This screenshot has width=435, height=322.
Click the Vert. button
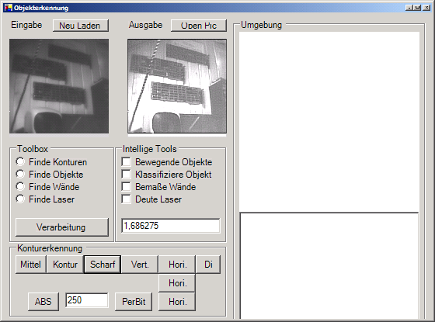140,265
